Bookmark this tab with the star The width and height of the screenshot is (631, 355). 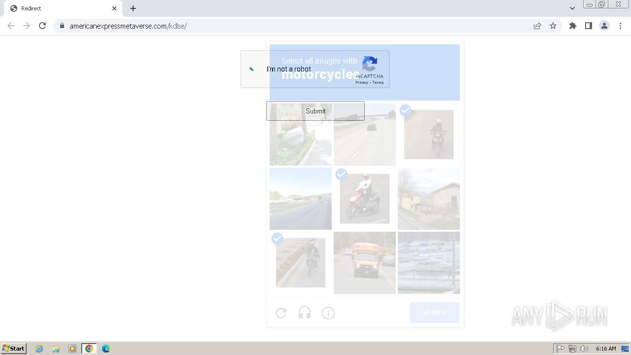(553, 26)
